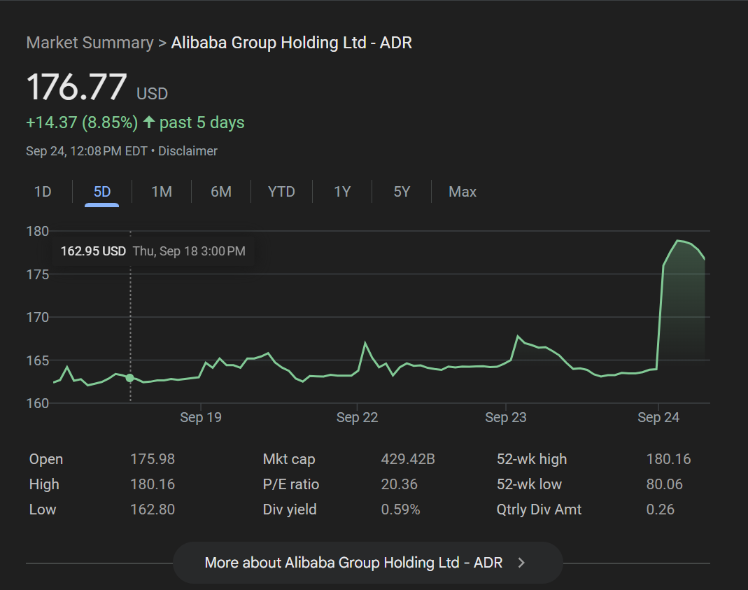Click the 160 y-axis label

(x=38, y=404)
